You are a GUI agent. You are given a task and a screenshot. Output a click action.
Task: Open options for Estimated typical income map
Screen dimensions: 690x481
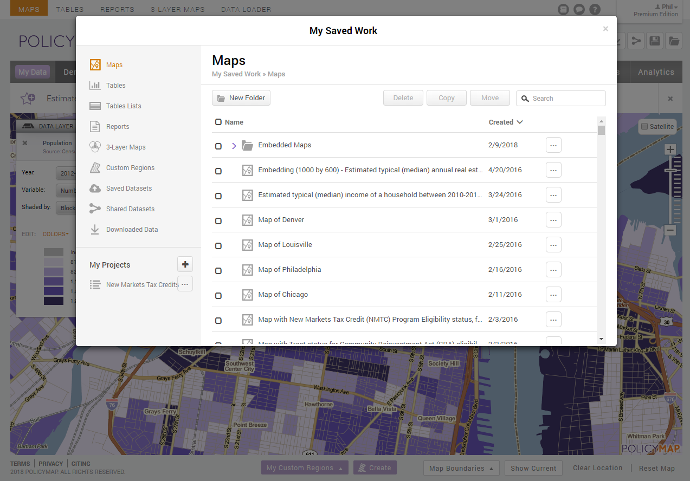tap(553, 195)
